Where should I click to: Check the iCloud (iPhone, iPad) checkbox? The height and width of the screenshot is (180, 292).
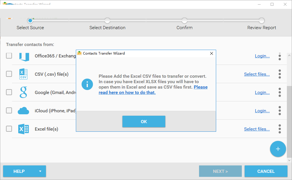(9, 110)
